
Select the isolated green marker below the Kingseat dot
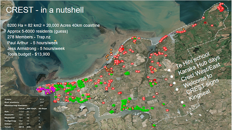pos(184,106)
